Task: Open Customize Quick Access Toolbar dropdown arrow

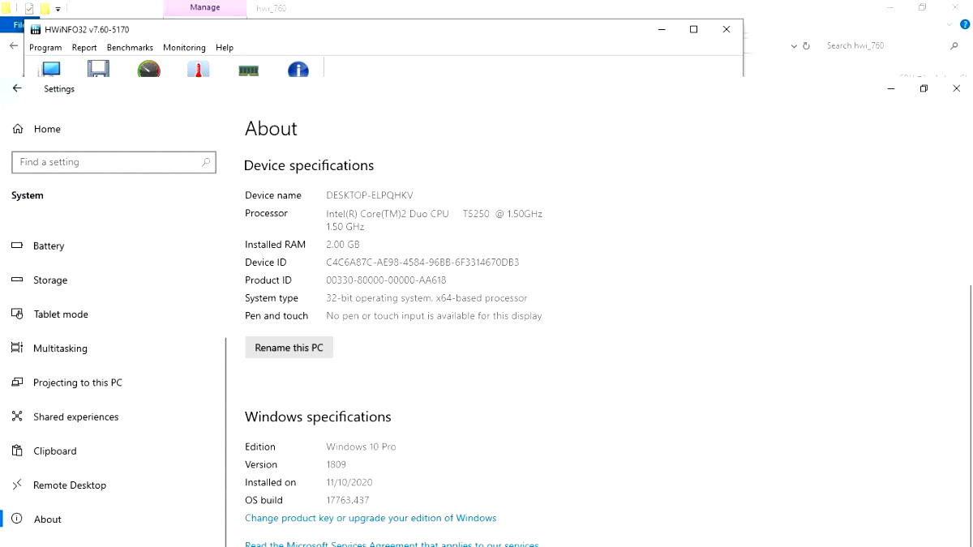Action: [x=58, y=9]
